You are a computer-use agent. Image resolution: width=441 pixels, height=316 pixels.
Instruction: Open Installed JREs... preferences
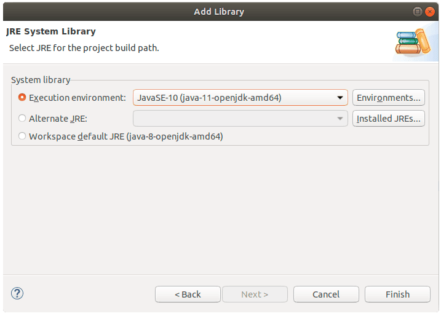point(388,119)
